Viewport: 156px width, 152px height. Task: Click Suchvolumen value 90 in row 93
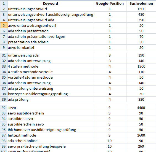(141, 113)
